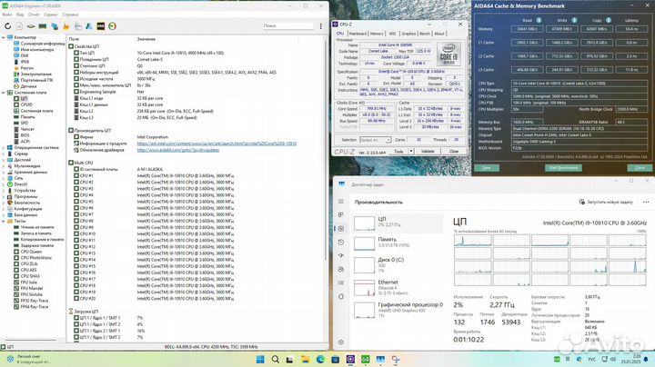Switch to Processes icon in Task Manager sidebar

click(x=341, y=214)
